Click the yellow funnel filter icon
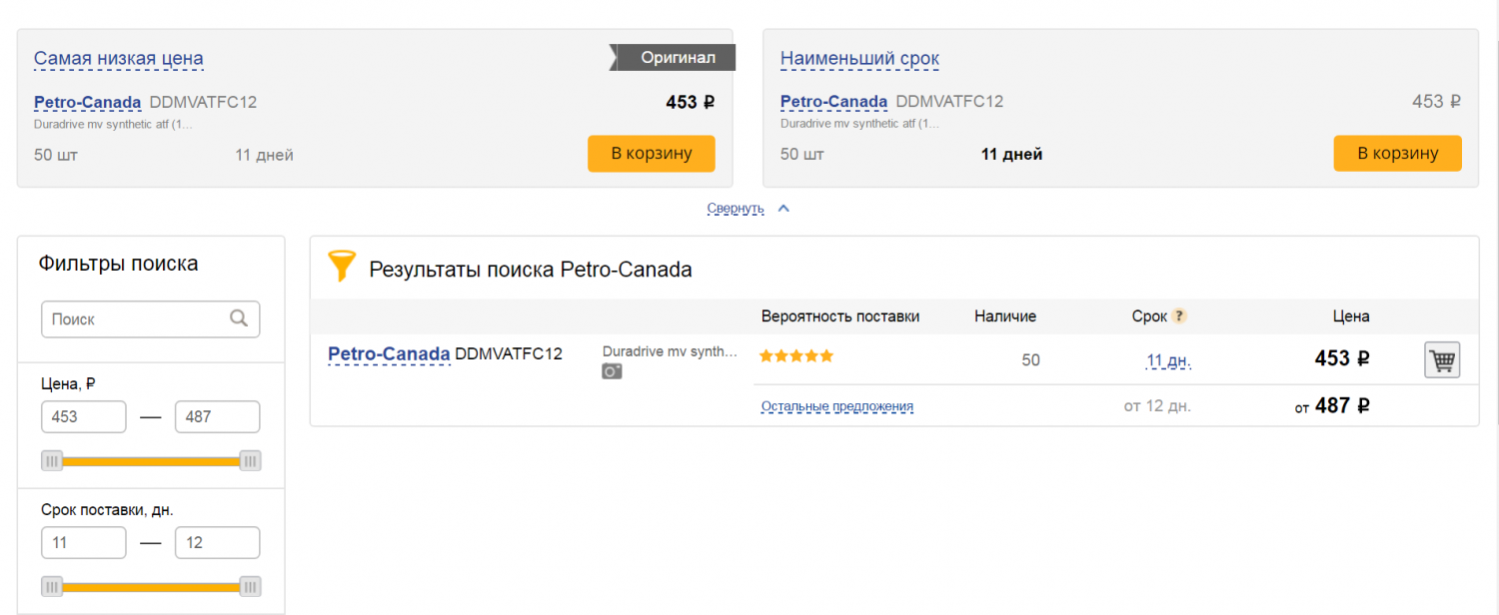The image size is (1499, 615). tap(342, 266)
